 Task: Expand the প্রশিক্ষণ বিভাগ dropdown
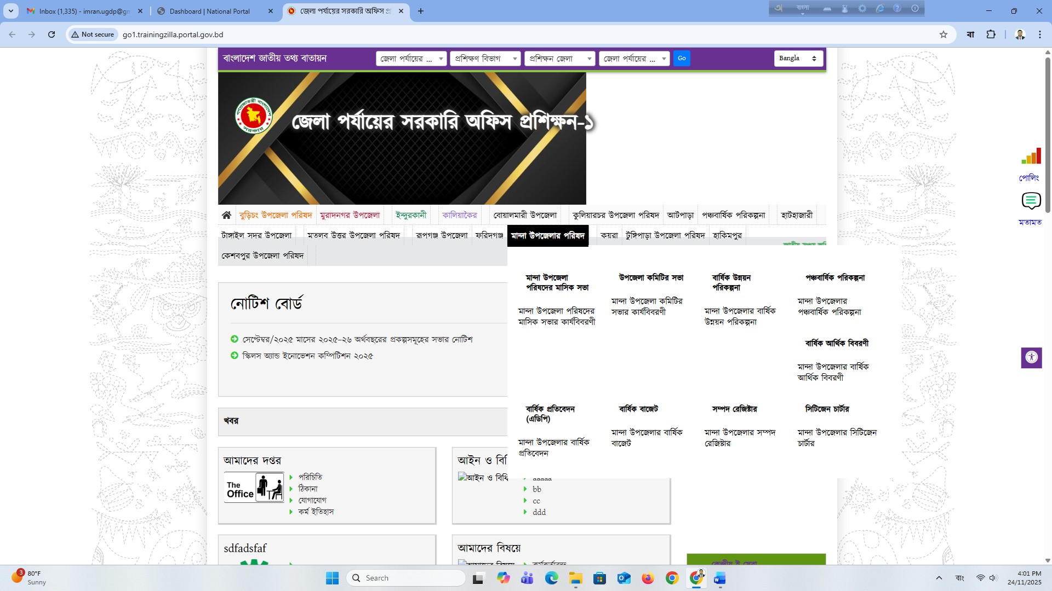coord(485,59)
